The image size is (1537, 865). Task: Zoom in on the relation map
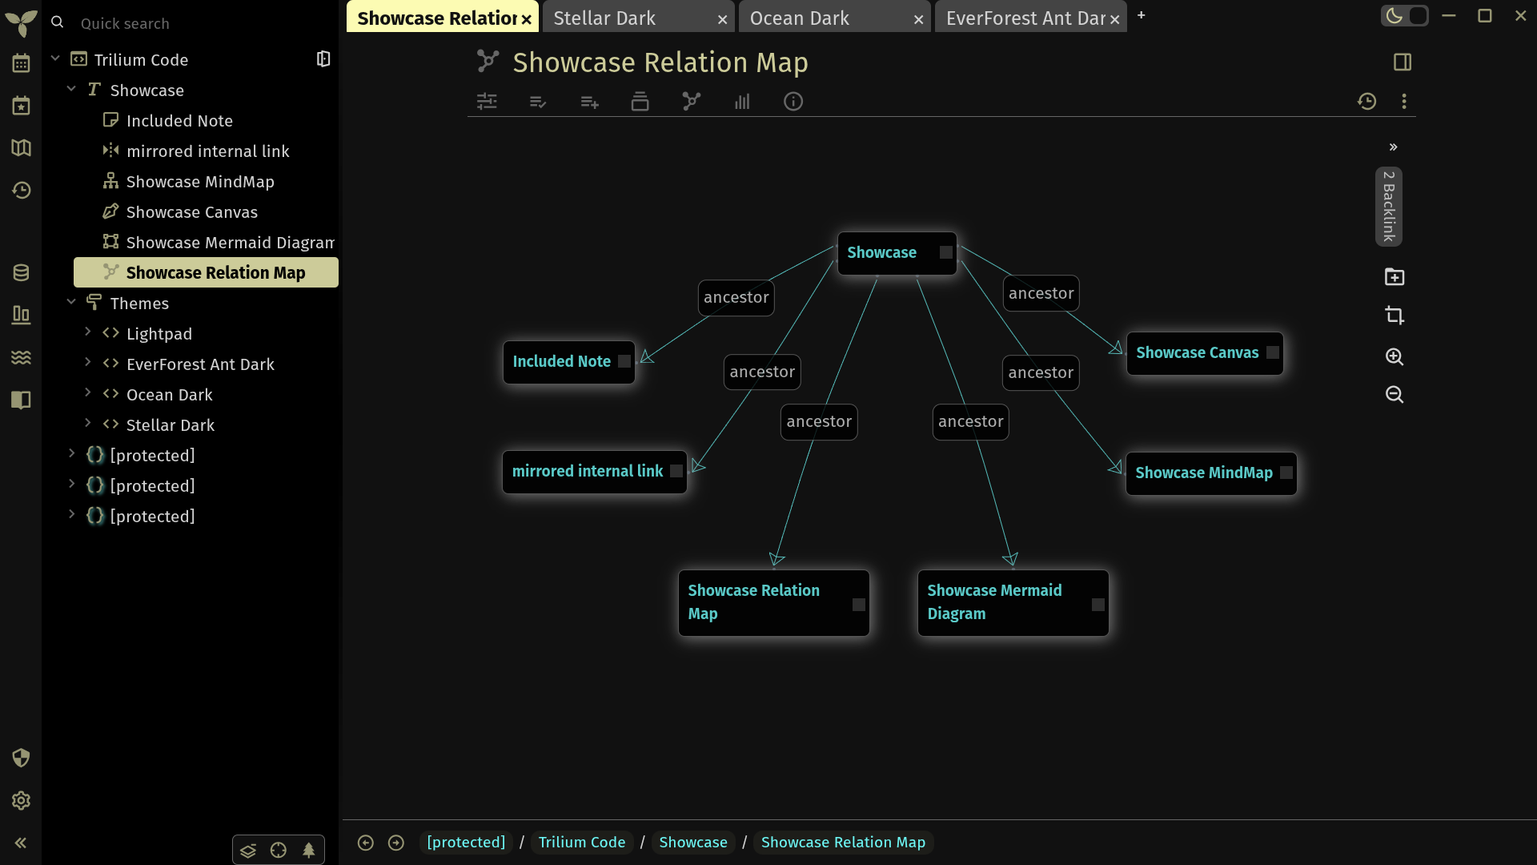click(x=1395, y=356)
